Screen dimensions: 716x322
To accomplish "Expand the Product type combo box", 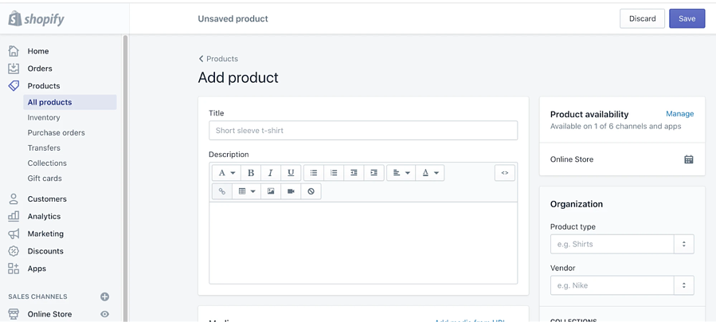I will [683, 244].
